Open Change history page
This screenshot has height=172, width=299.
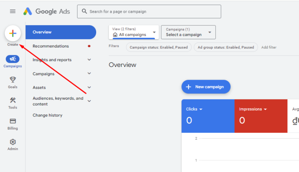47,115
